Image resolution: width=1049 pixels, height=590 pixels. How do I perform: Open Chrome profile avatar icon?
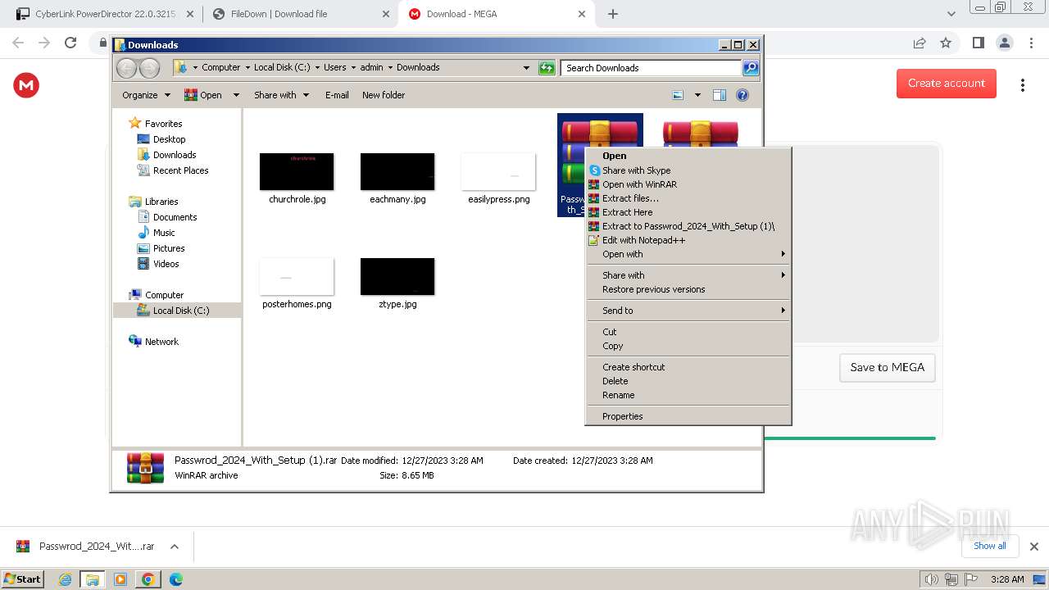(1004, 43)
